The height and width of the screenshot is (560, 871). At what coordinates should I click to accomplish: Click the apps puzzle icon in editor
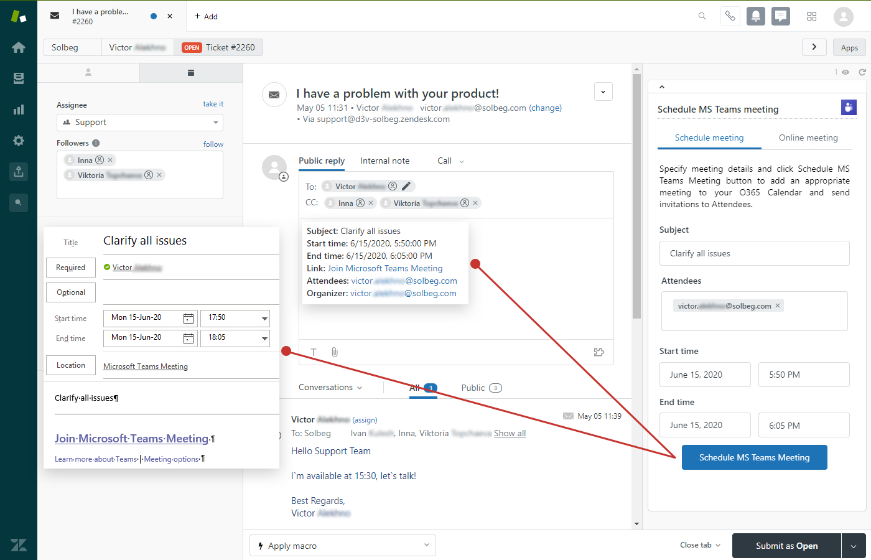pos(599,352)
